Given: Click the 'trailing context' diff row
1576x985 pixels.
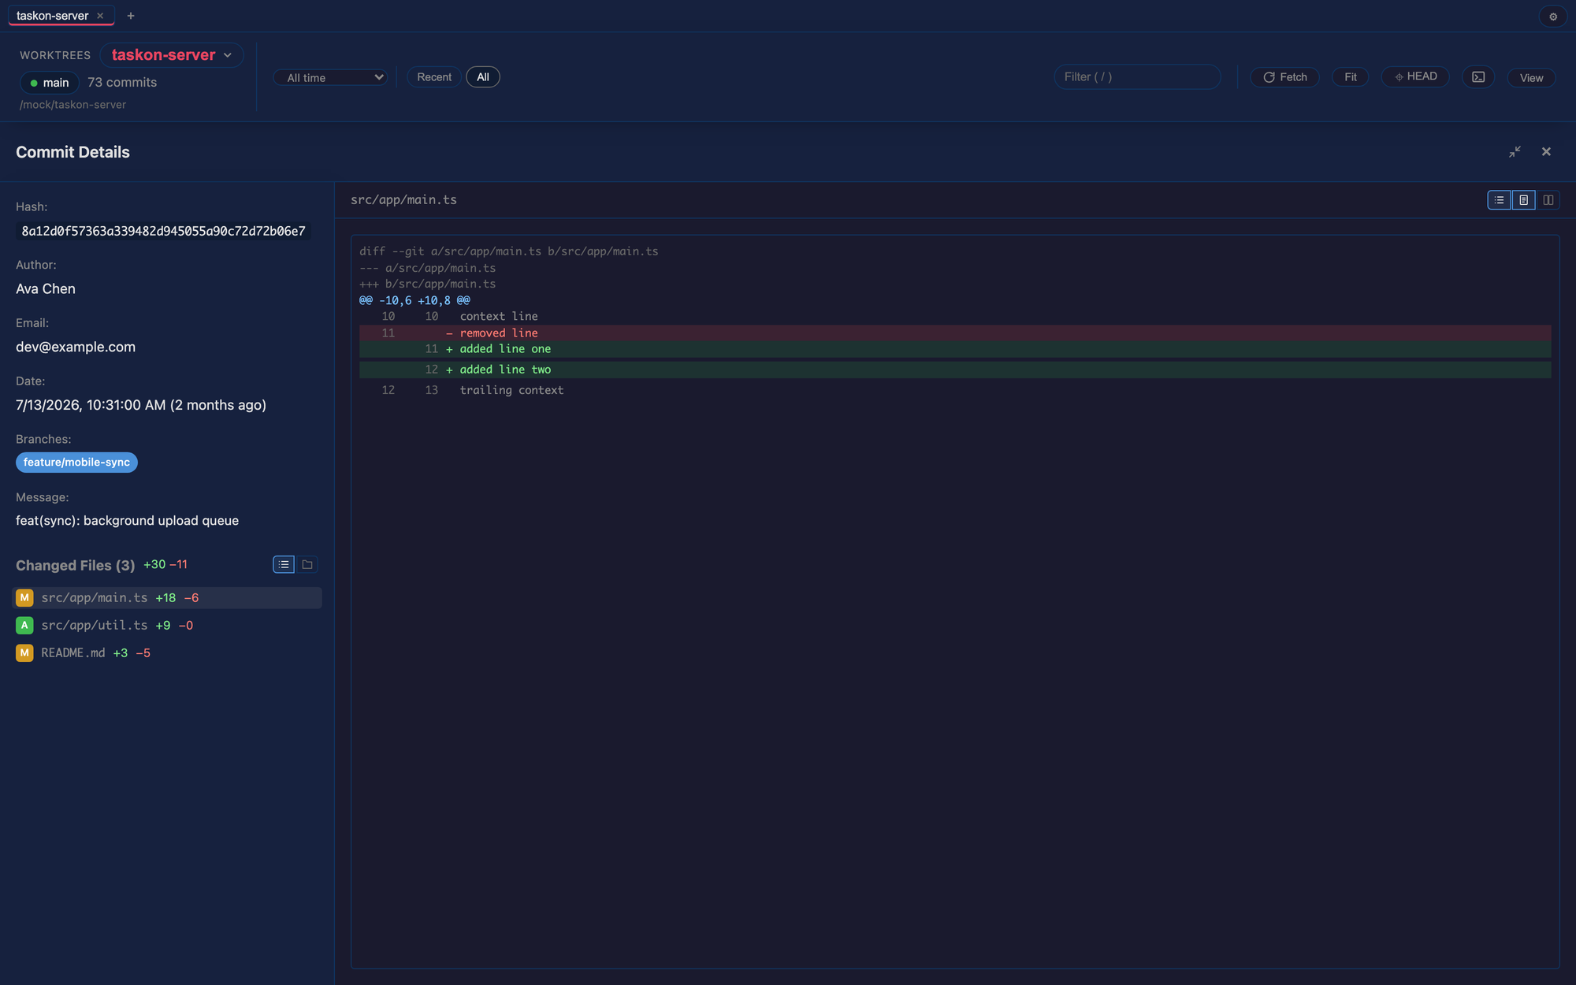Looking at the screenshot, I should click(x=955, y=390).
